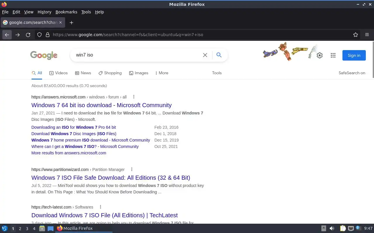Viewport: 374px width, 233px height.
Task: Open the Firefox hamburger application menu
Action: (367, 35)
